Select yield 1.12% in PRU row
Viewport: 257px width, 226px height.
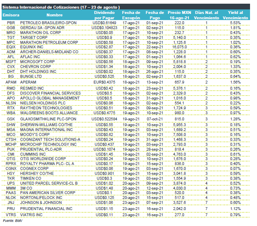click(236, 209)
